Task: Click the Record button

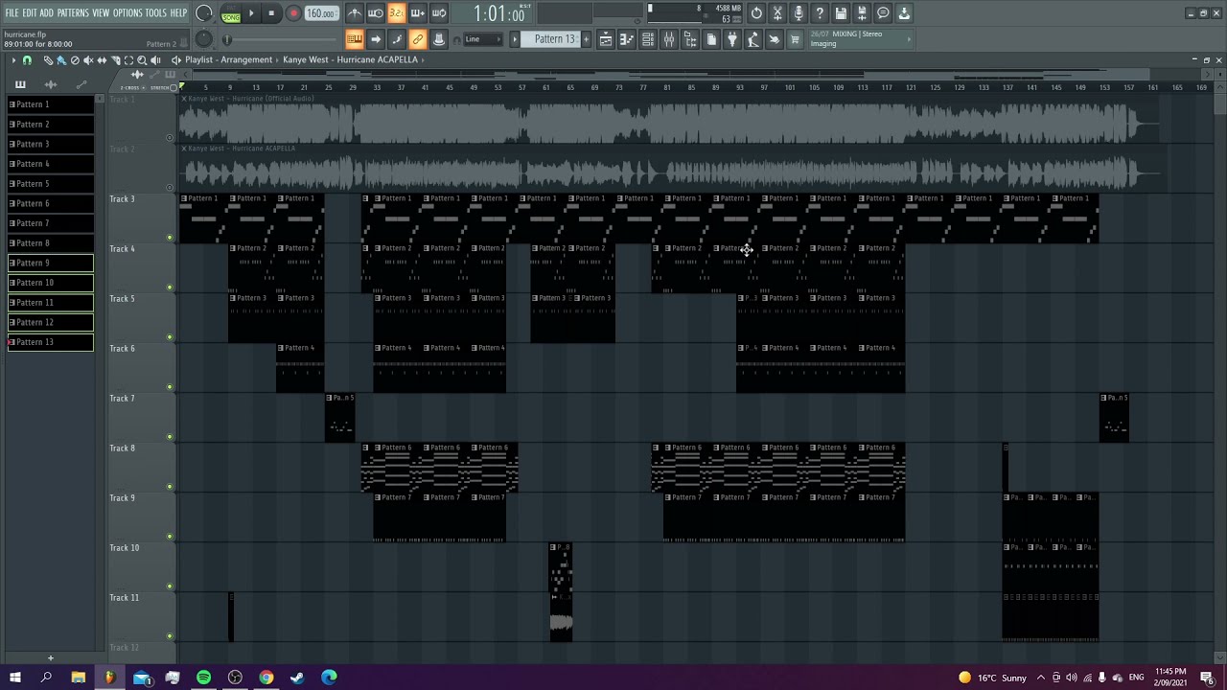Action: (293, 13)
